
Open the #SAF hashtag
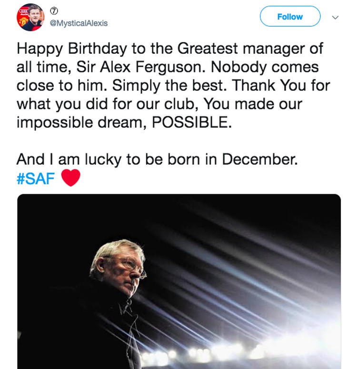click(x=35, y=179)
